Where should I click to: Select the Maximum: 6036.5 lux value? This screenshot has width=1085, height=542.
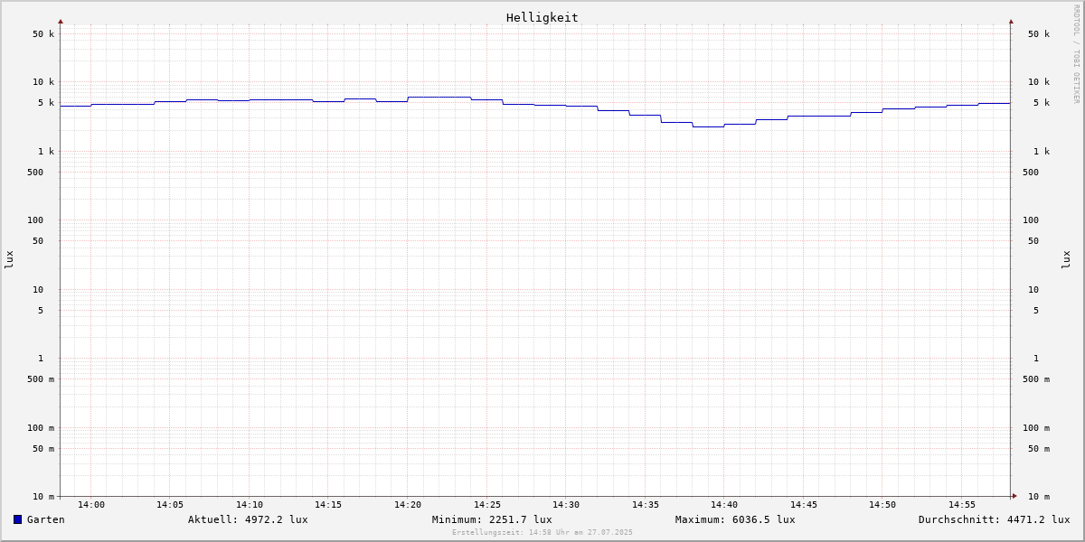(x=735, y=519)
